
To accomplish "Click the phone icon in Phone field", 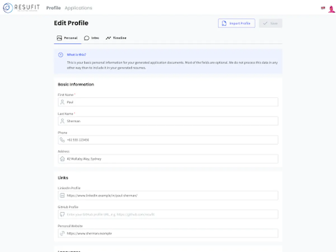I will point(62,140).
